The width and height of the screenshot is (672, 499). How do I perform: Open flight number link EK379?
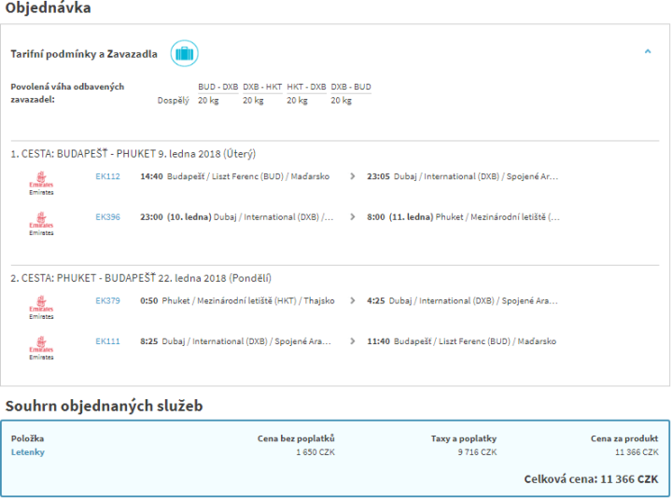107,300
